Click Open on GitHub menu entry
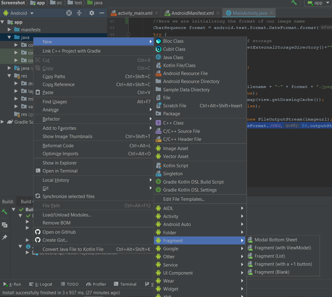The width and height of the screenshot is (332, 297). coord(59,232)
